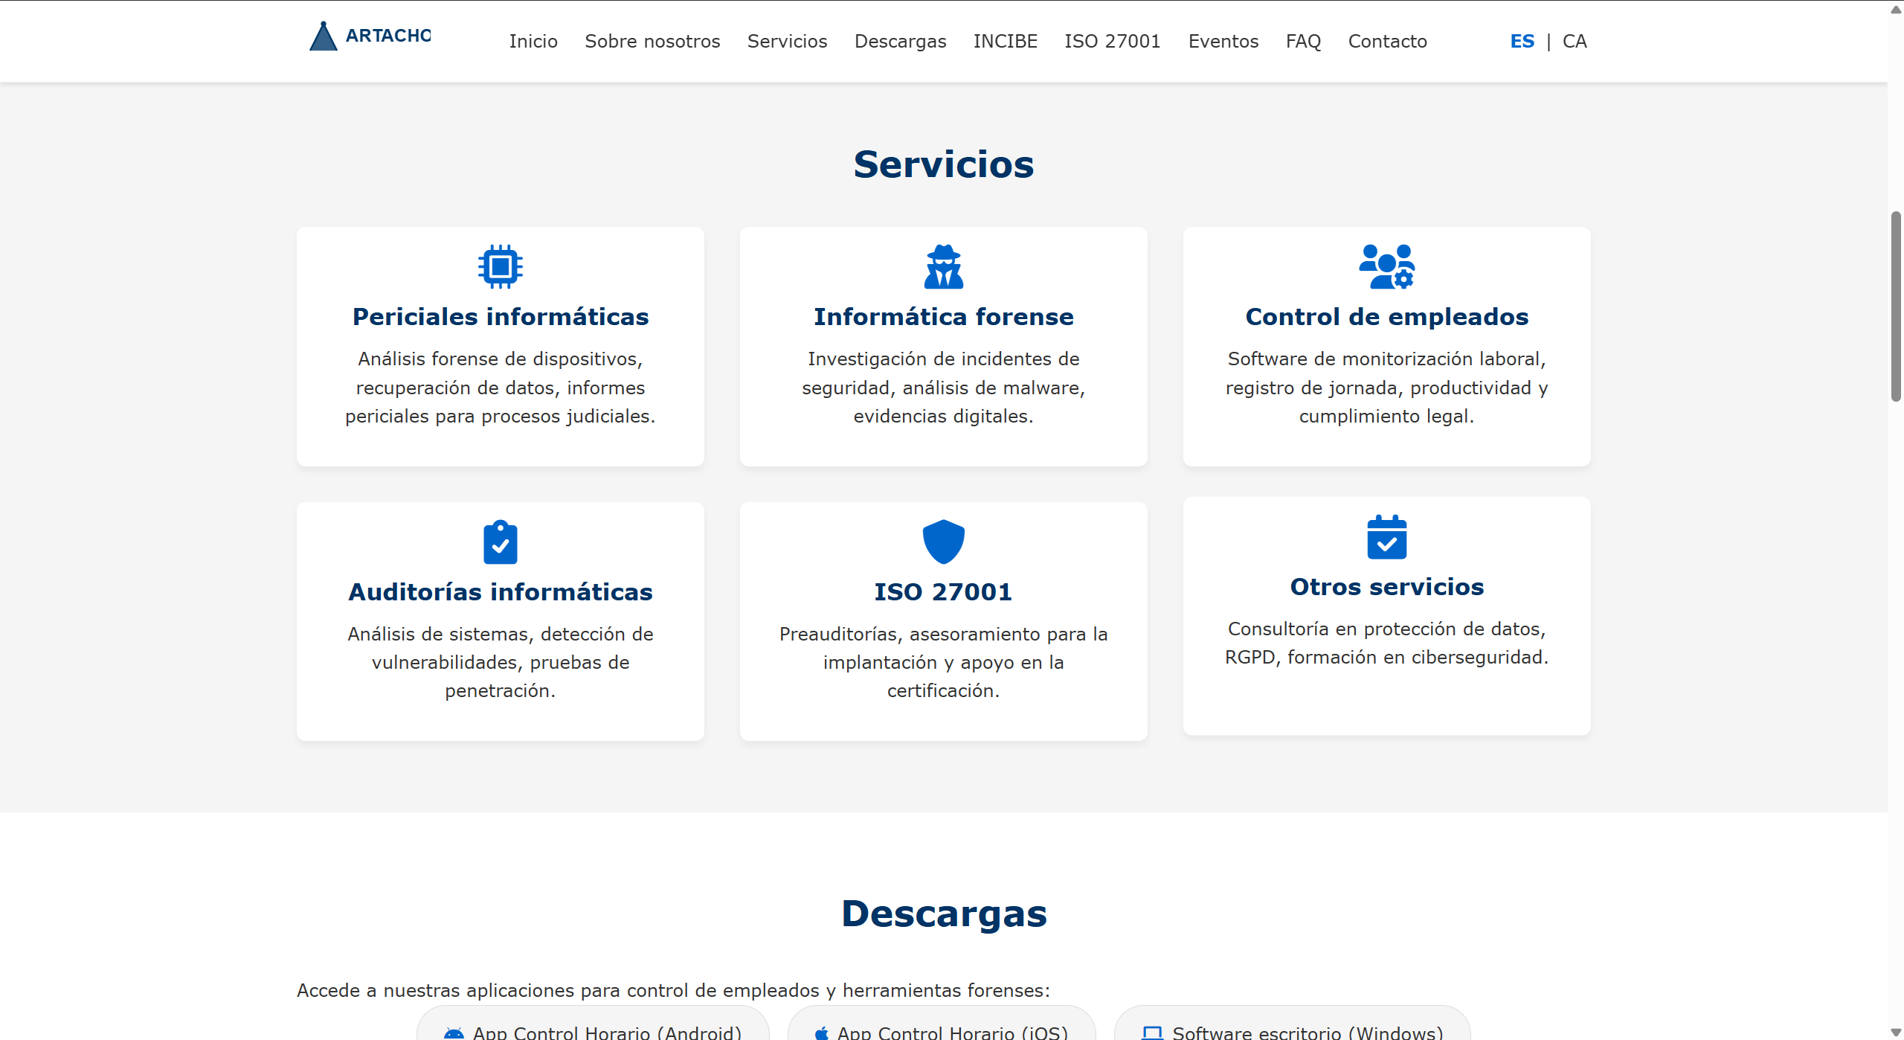
Task: Go to Descargas in the navigation bar
Action: pos(900,41)
